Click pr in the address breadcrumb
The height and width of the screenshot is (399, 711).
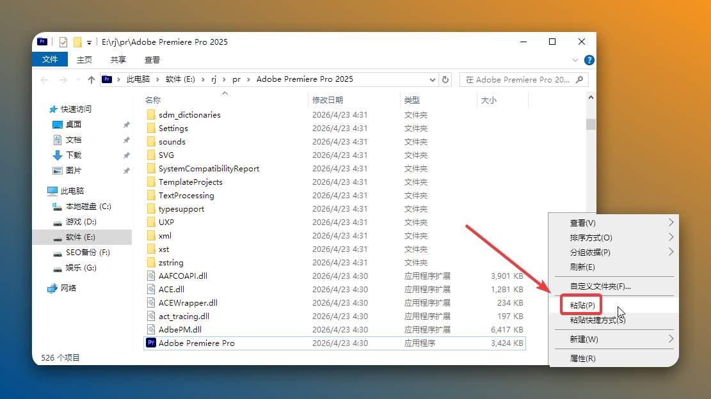coord(236,79)
